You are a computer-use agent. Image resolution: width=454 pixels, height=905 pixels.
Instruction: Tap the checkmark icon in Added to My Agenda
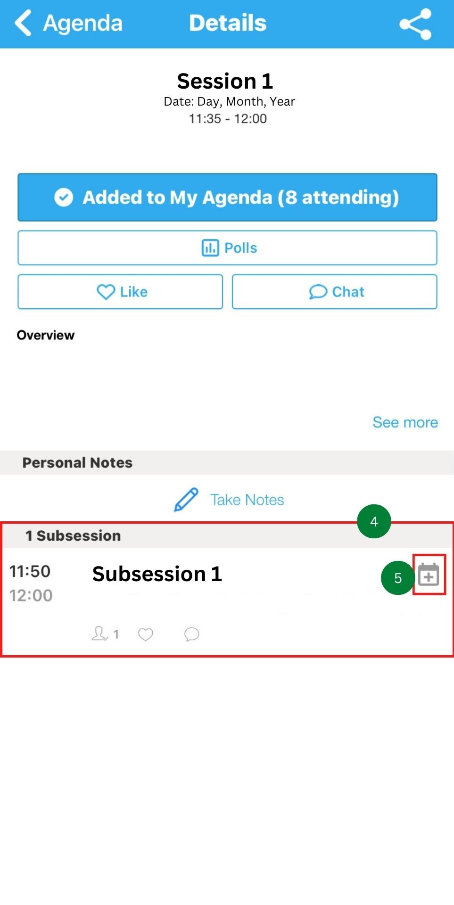coord(64,197)
